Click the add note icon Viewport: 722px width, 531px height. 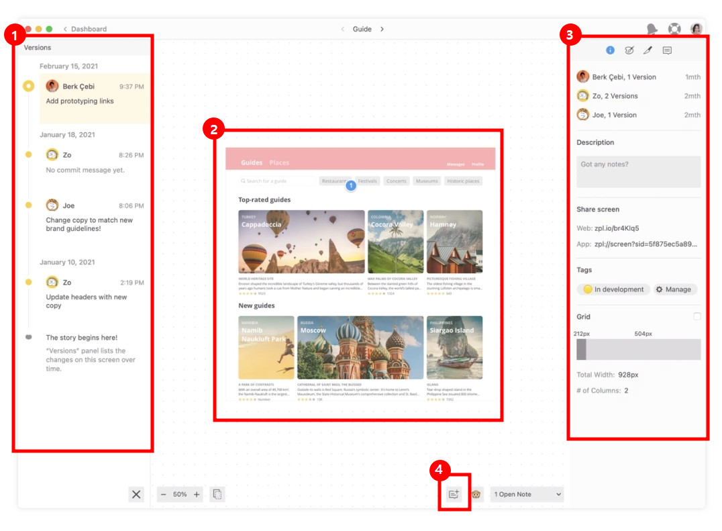pos(454,494)
